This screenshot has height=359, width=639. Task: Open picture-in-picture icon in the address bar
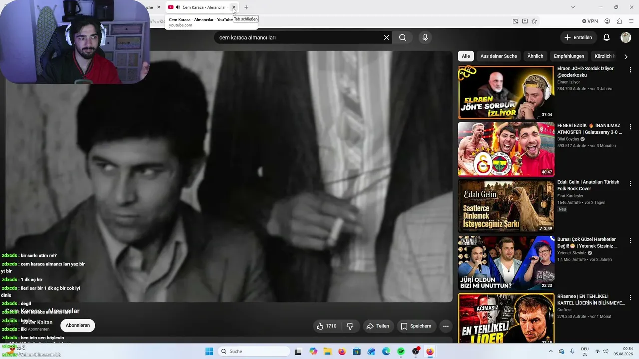515,21
